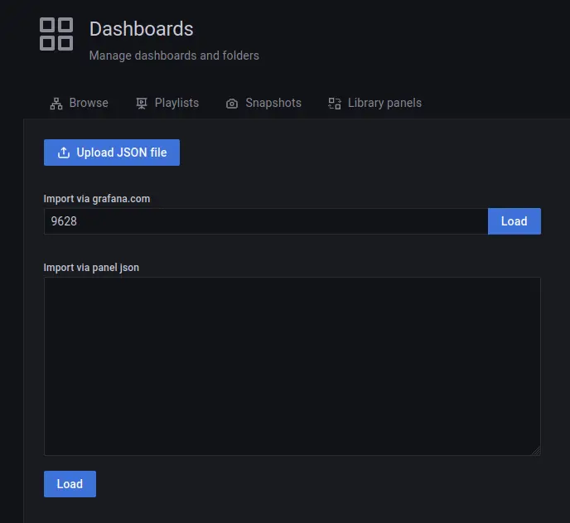The image size is (570, 523).
Task: Click the 'Manage dashboards and folders' subtitle
Action: (x=174, y=56)
